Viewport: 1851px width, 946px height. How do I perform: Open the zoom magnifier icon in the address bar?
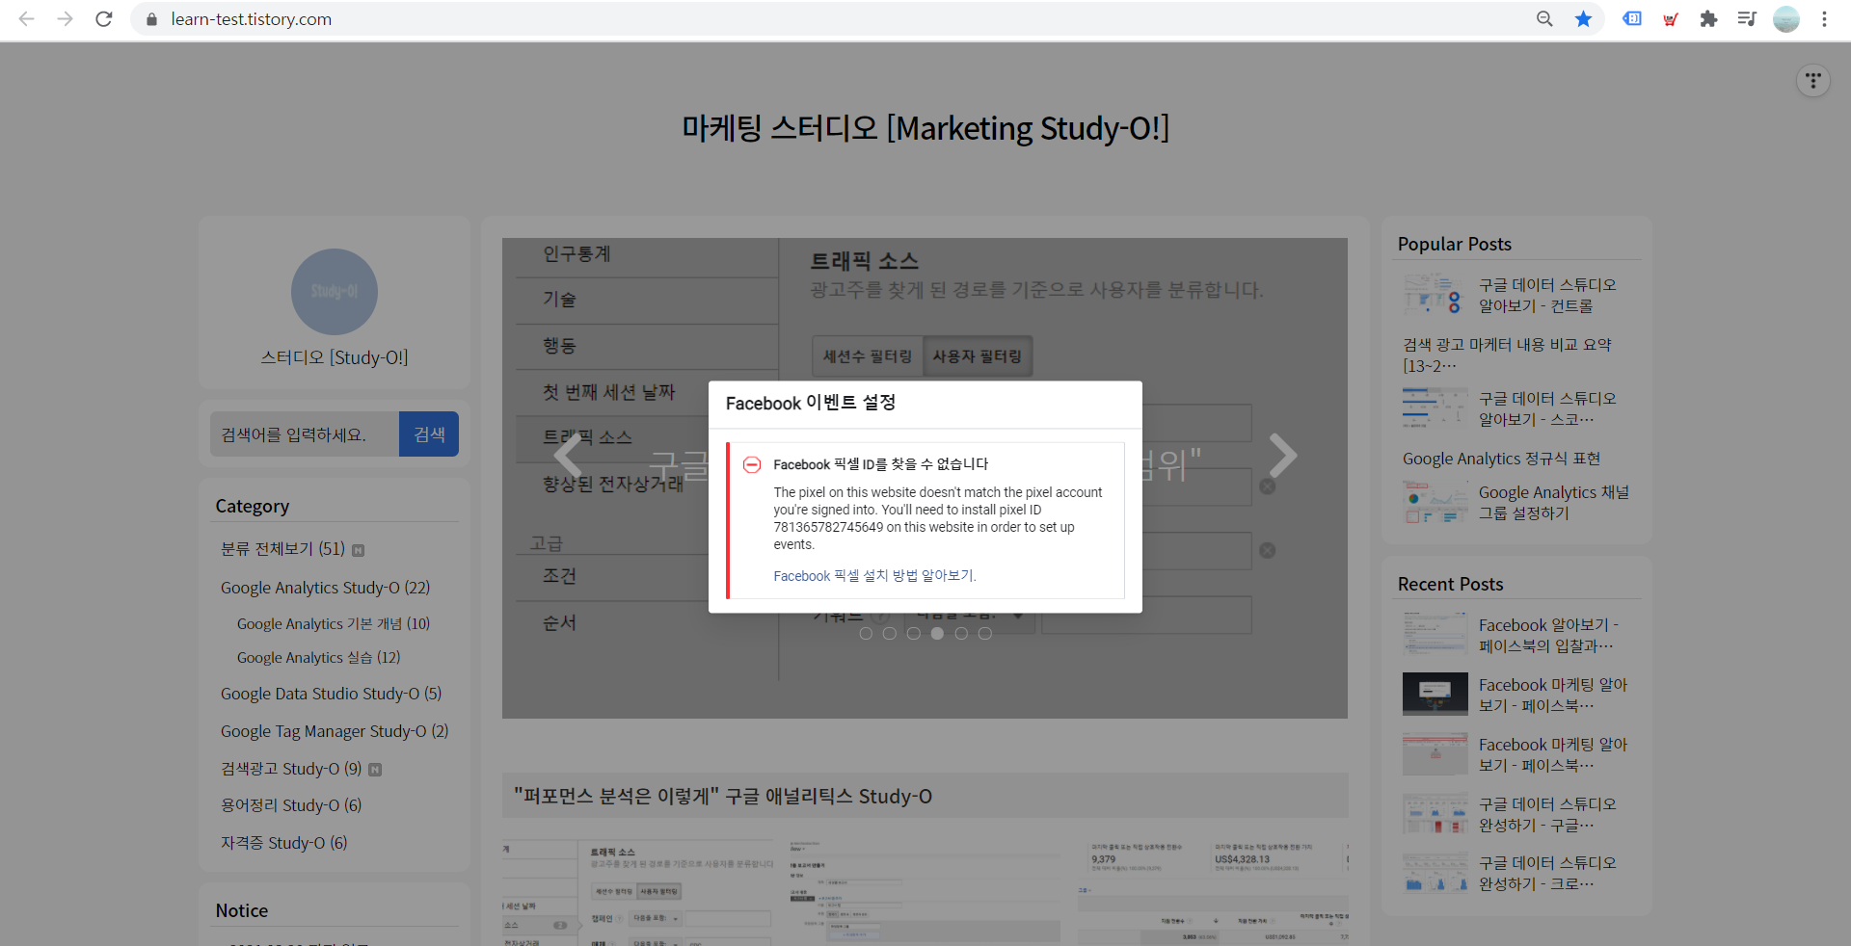tap(1544, 19)
